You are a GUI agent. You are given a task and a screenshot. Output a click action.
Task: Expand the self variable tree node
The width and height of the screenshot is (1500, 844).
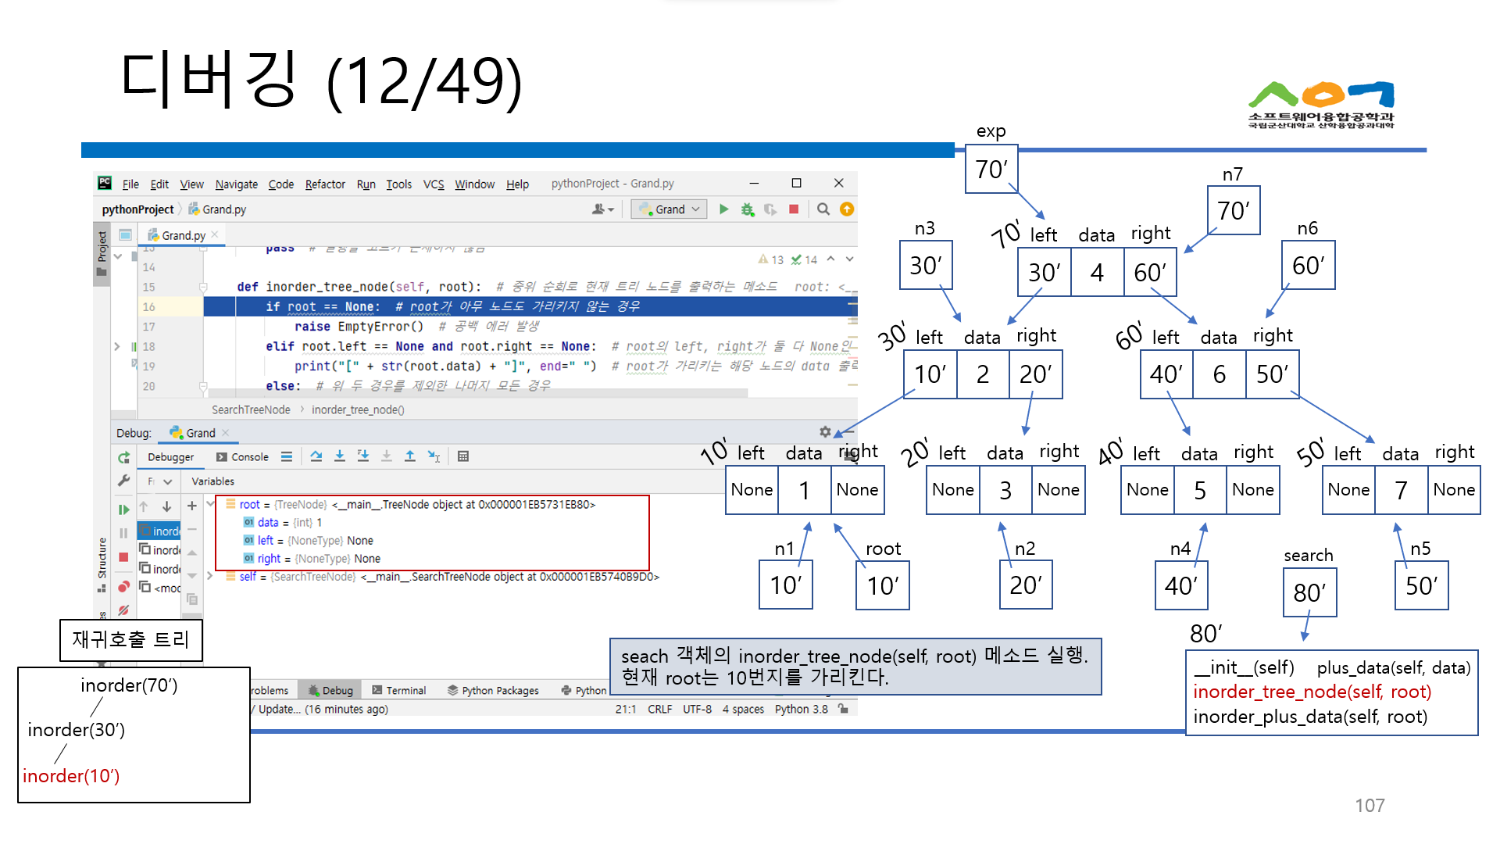[210, 576]
